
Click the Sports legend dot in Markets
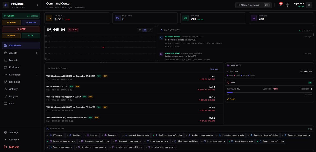(x=228, y=75)
